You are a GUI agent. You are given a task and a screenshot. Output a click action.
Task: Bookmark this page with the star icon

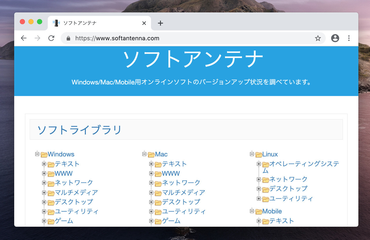click(318, 38)
